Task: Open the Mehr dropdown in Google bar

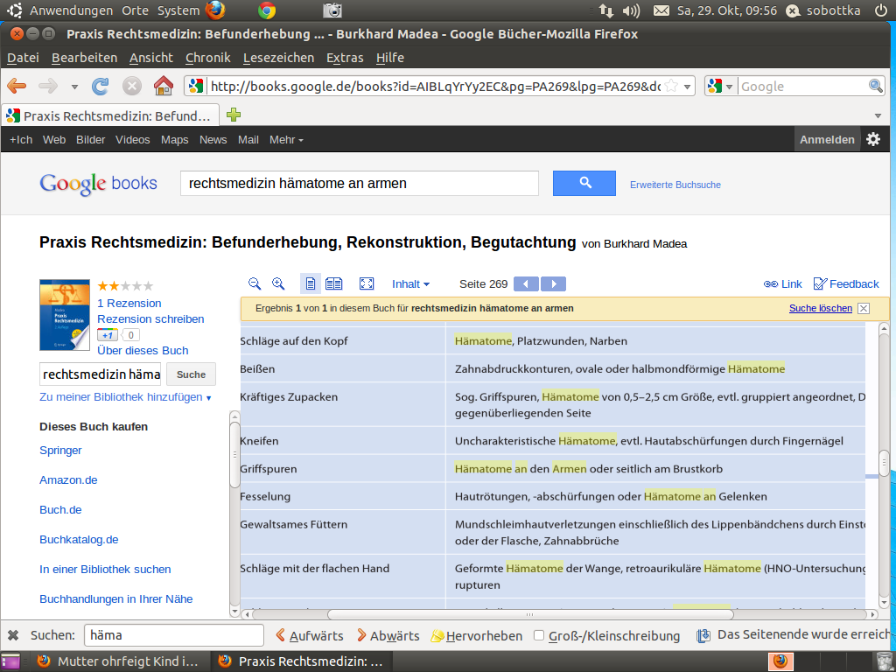Action: click(286, 139)
